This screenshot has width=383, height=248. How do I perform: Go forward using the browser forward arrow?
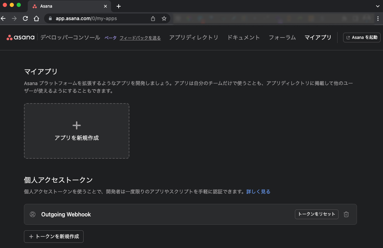(14, 18)
